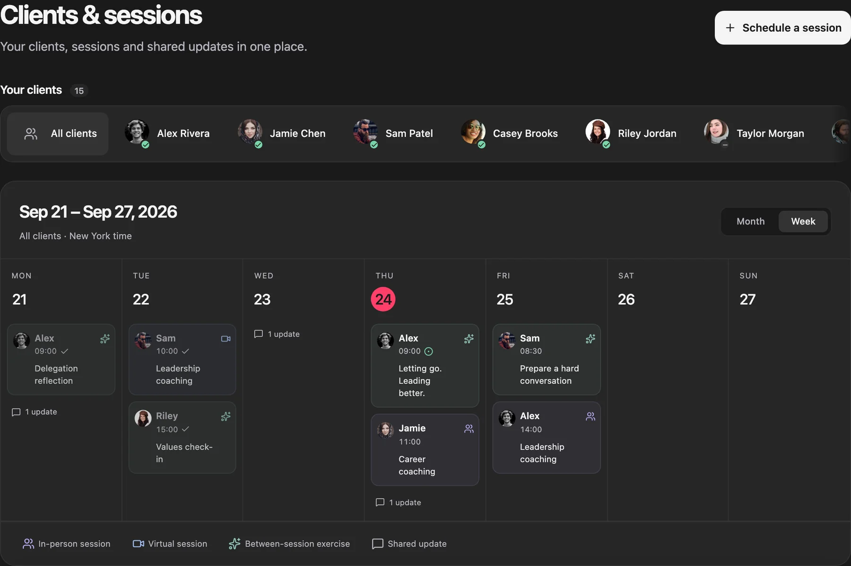Open Monday's Delegation reflection session card
This screenshot has height=566, width=851.
click(x=61, y=360)
